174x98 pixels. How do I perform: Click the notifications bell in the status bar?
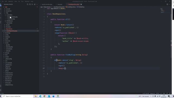coord(170,93)
